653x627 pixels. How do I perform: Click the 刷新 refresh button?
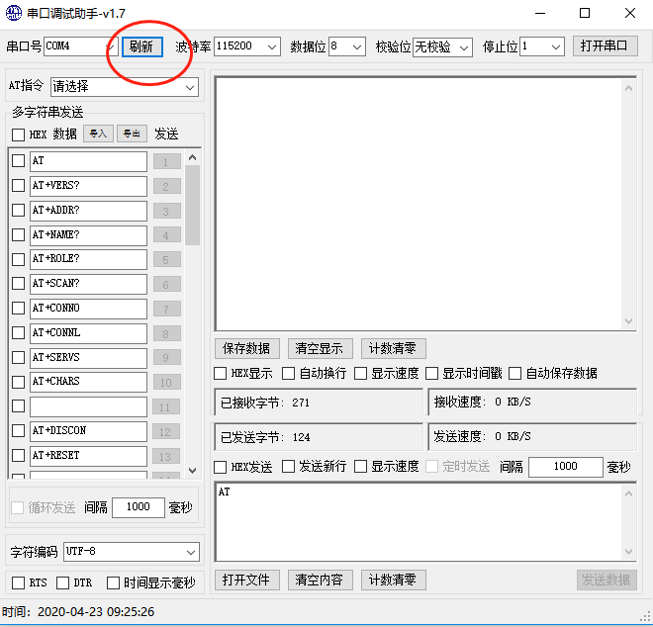[142, 46]
